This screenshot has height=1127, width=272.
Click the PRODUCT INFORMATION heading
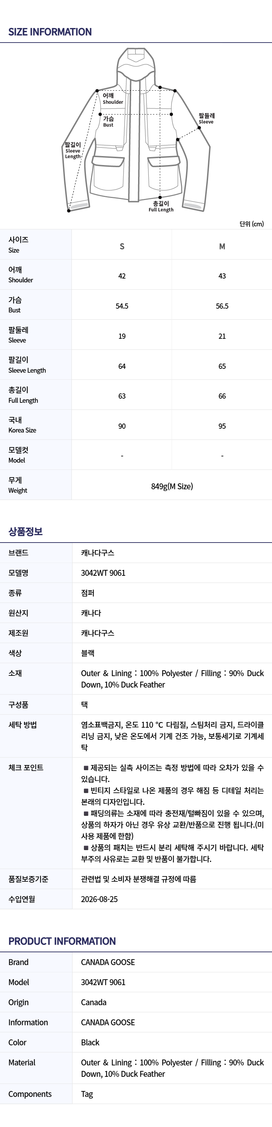pyautogui.click(x=62, y=941)
